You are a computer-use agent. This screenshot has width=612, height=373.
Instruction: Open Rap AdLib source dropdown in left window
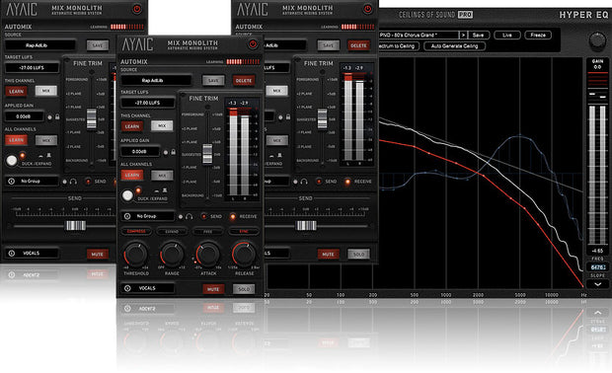pyautogui.click(x=40, y=45)
